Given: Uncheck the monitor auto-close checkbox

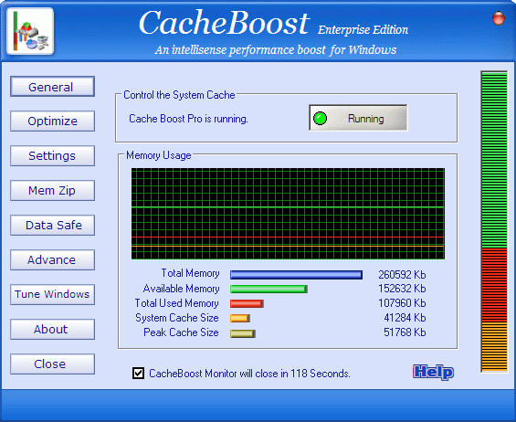Looking at the screenshot, I should (x=138, y=374).
